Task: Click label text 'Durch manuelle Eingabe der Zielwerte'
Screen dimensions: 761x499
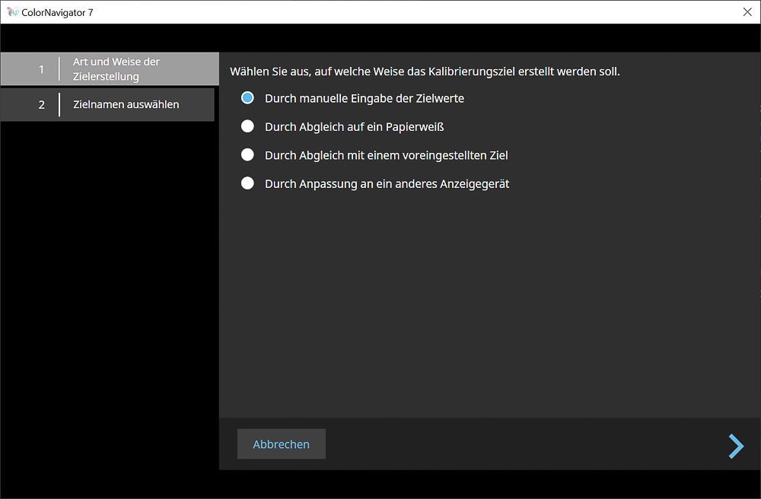Action: [364, 98]
